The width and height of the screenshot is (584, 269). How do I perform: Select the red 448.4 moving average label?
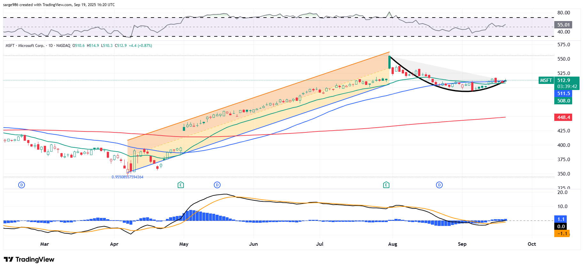click(563, 117)
